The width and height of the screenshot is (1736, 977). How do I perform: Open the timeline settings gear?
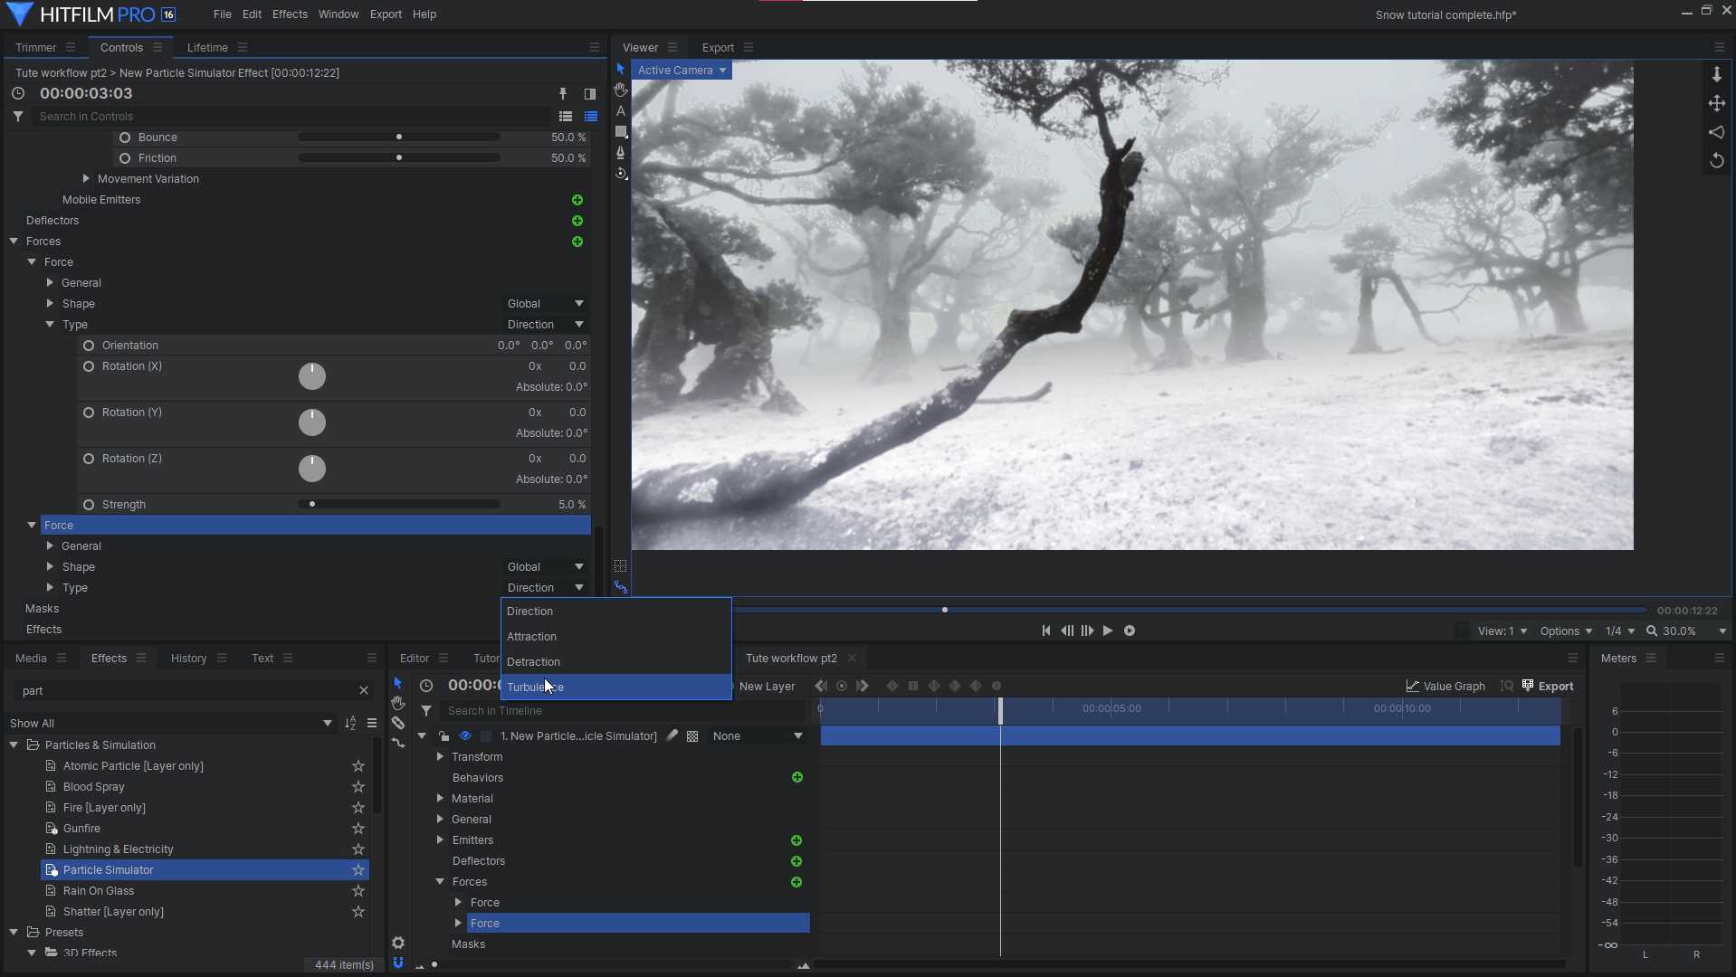point(398,943)
